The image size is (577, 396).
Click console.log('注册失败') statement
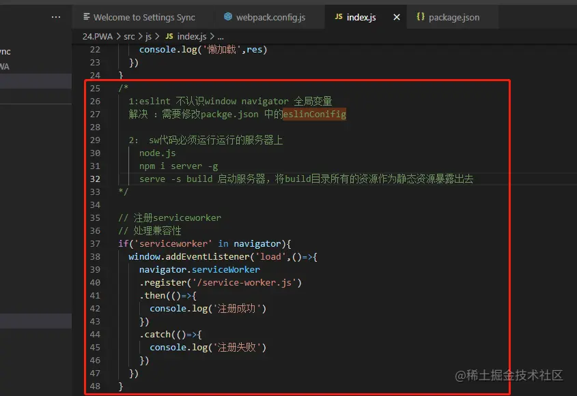coord(208,348)
